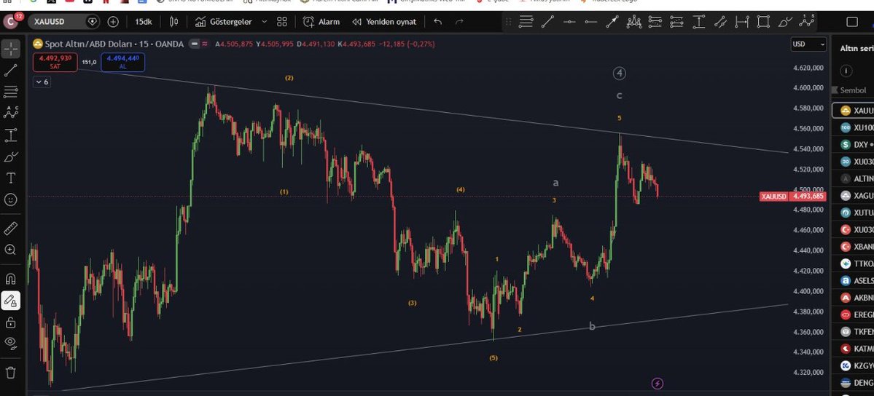Image resolution: width=874 pixels, height=396 pixels.
Task: Click the SAT sell price button
Action: [55, 62]
